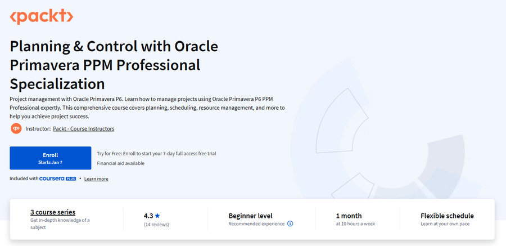Viewport: 506px width, 246px height.
Task: Click the 4.3 rating number
Action: point(148,216)
